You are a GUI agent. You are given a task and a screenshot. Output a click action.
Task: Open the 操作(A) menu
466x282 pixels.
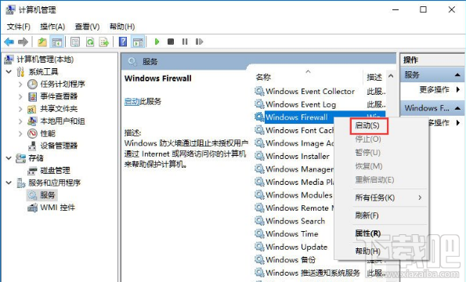[x=52, y=27]
